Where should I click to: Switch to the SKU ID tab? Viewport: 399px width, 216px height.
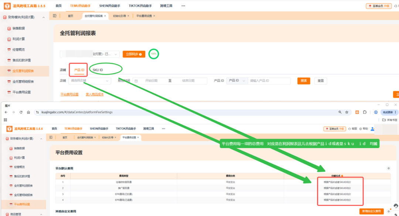tap(98, 70)
